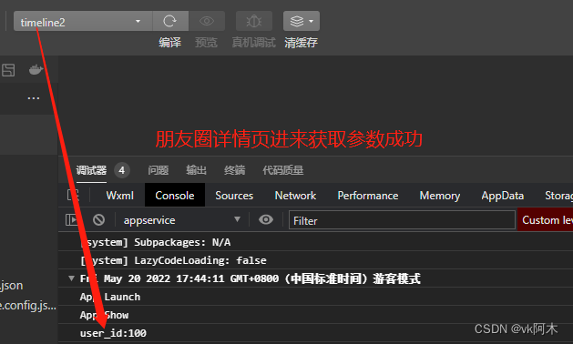The width and height of the screenshot is (573, 344).
Task: Toggle the console sidebar icon
Action: point(72,220)
